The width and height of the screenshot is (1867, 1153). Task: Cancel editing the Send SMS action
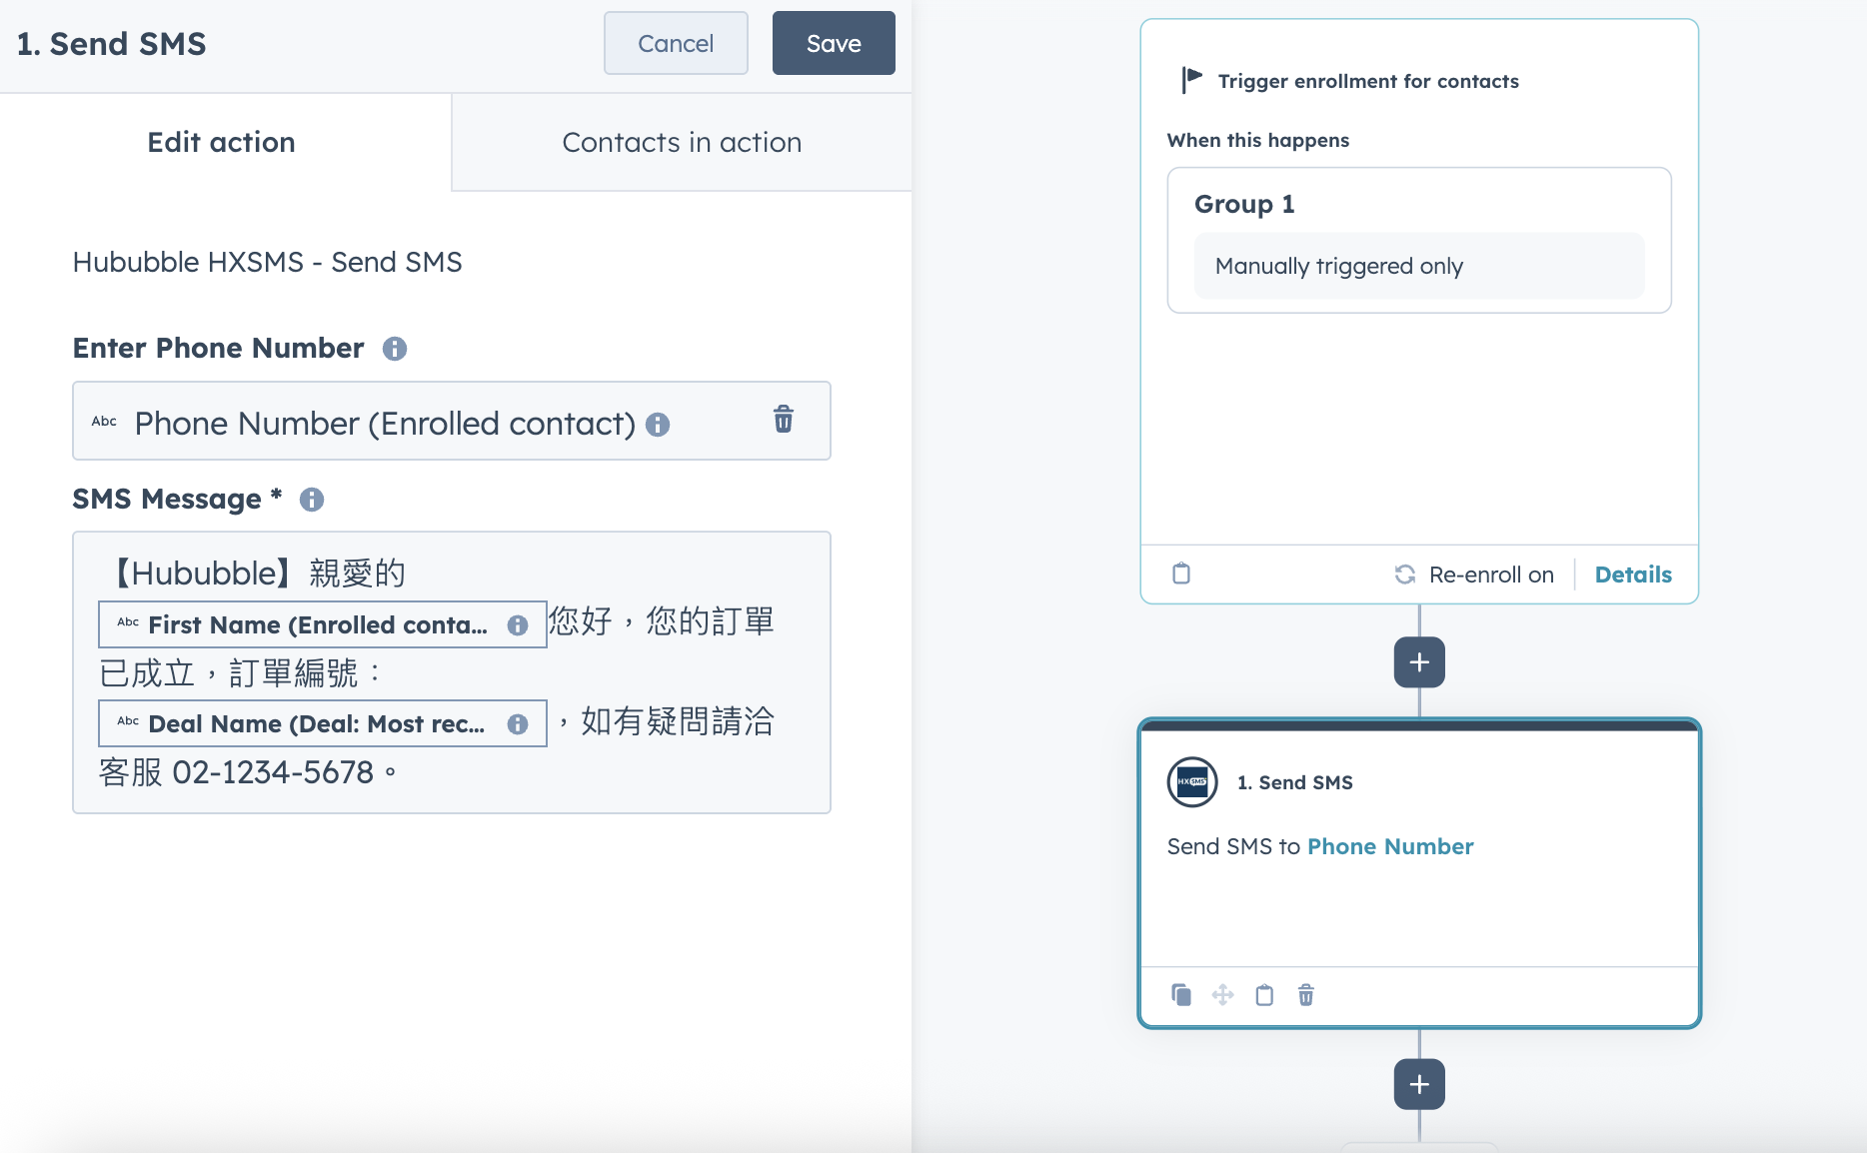point(676,44)
